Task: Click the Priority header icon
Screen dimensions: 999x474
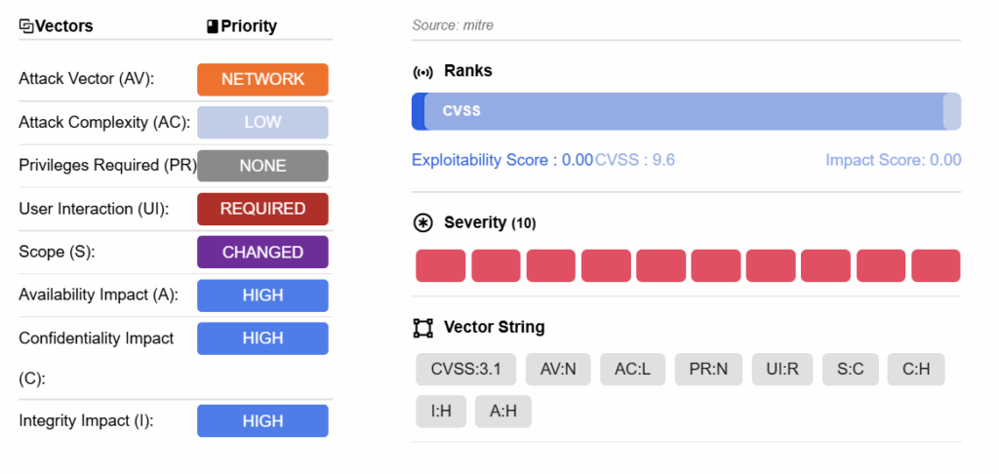Action: [x=213, y=26]
